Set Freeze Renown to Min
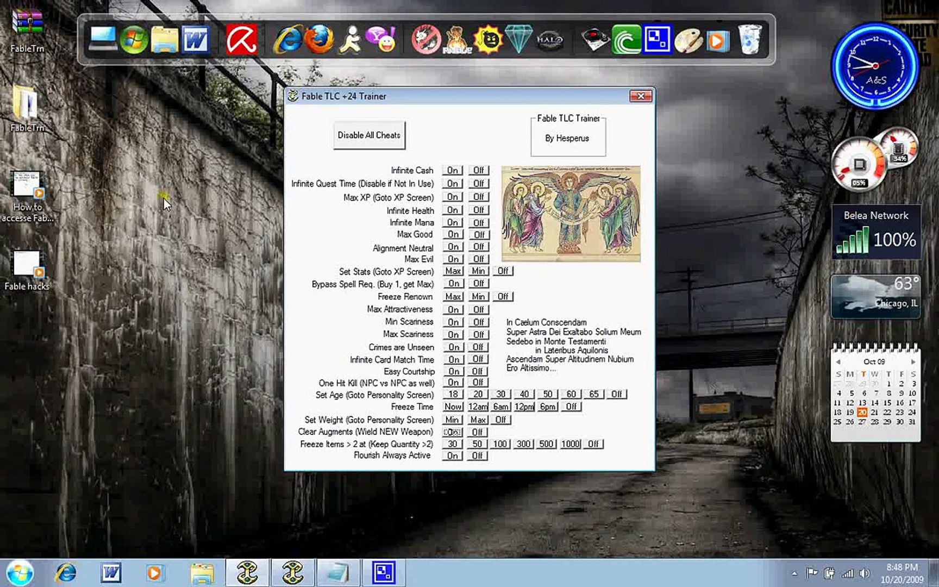Viewport: 939px width, 587px height. click(x=478, y=297)
